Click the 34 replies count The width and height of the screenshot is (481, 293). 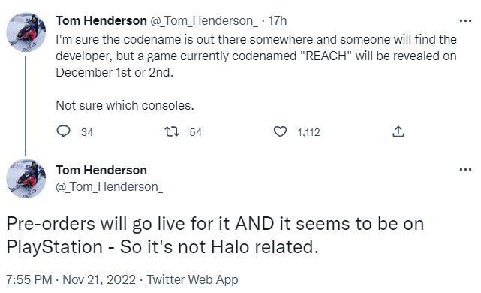click(87, 132)
